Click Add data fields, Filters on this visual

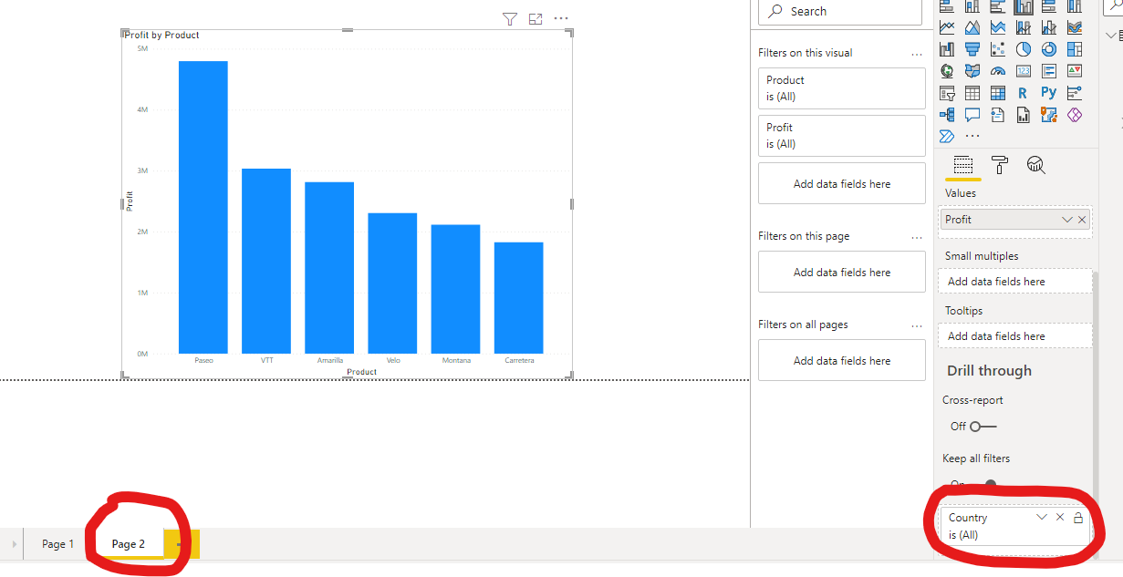point(842,184)
